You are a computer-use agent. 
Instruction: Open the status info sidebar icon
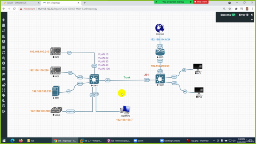pos(4,63)
